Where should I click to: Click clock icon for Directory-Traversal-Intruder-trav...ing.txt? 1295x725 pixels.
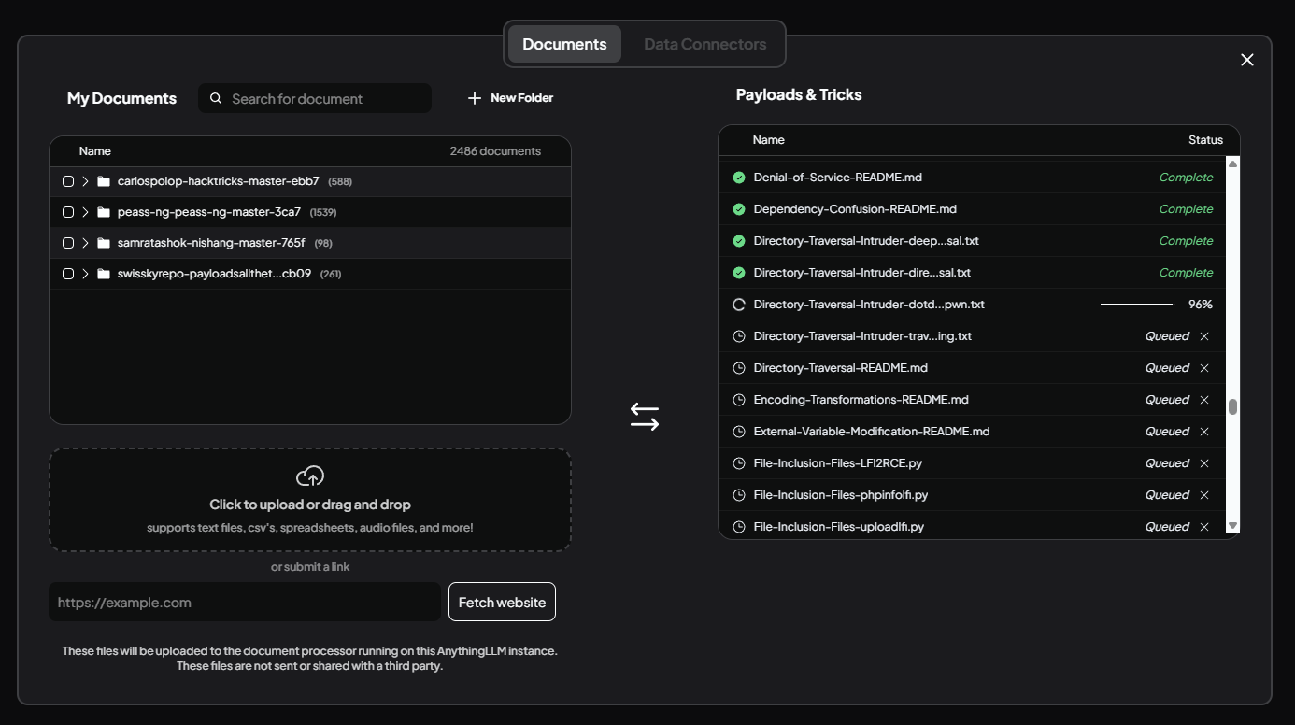[x=739, y=336]
